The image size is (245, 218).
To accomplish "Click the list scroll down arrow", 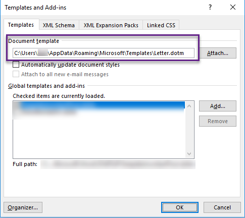I will click(x=189, y=154).
